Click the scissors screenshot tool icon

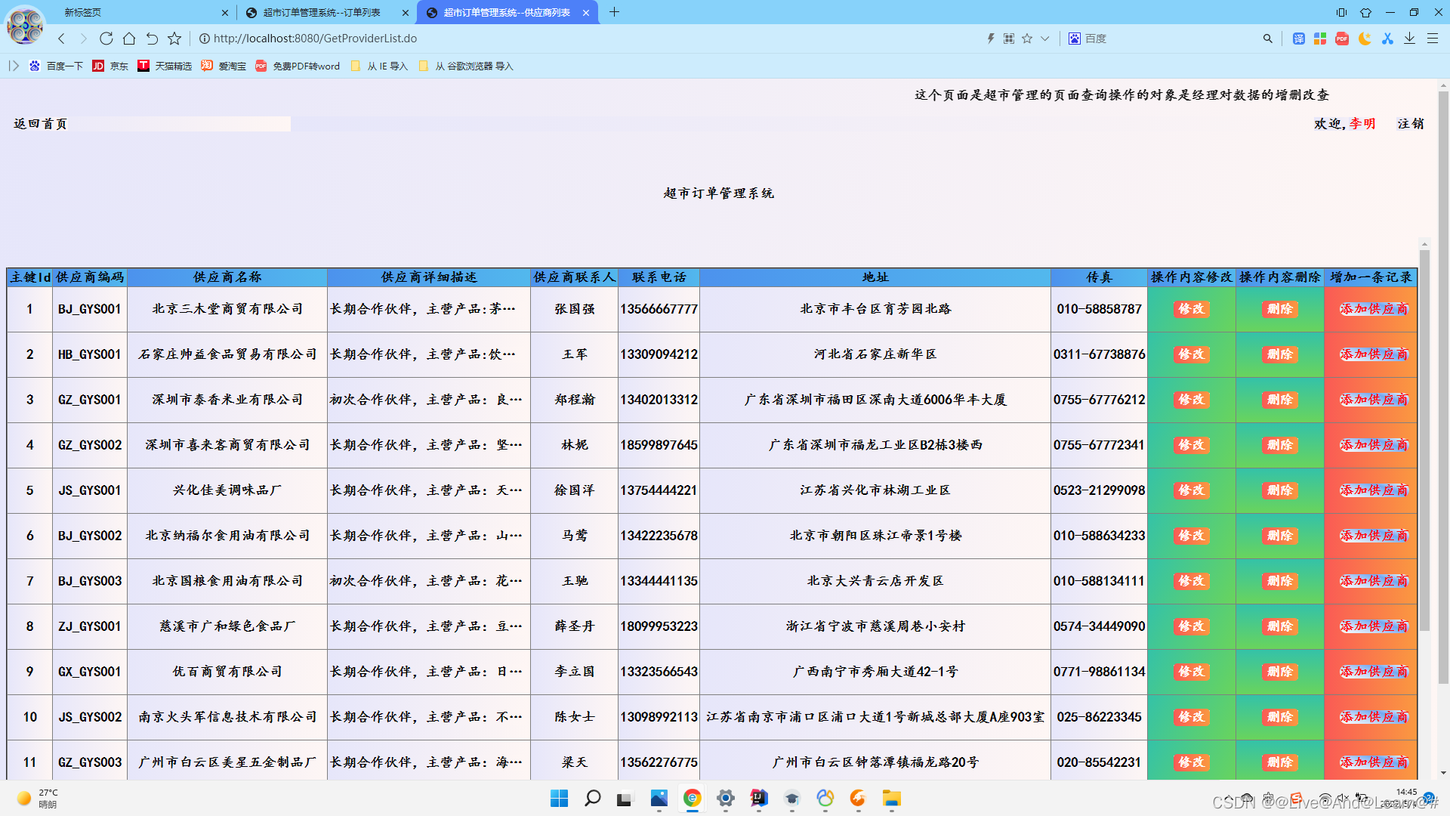(x=1387, y=39)
